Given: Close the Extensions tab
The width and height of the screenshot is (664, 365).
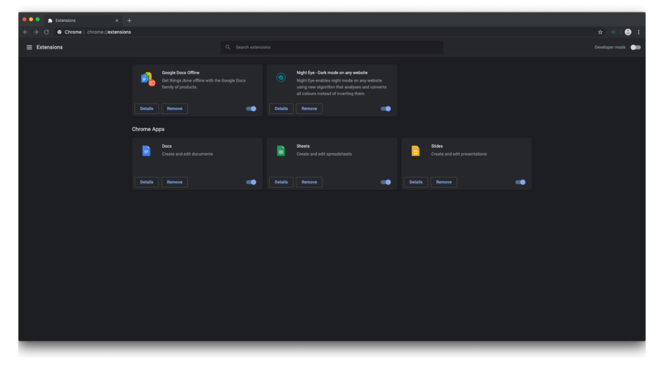Looking at the screenshot, I should tap(117, 20).
